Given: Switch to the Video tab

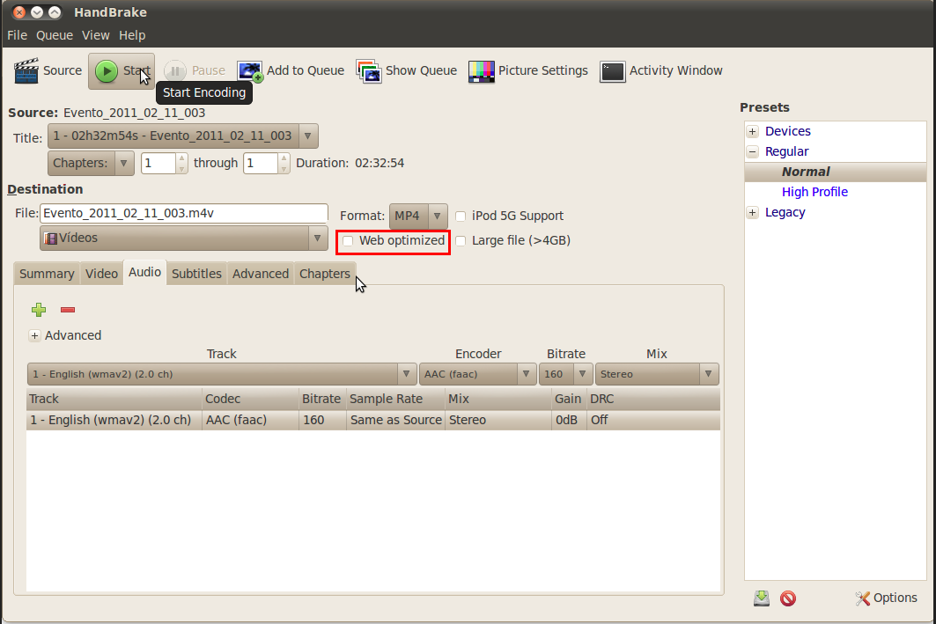Looking at the screenshot, I should (x=101, y=274).
